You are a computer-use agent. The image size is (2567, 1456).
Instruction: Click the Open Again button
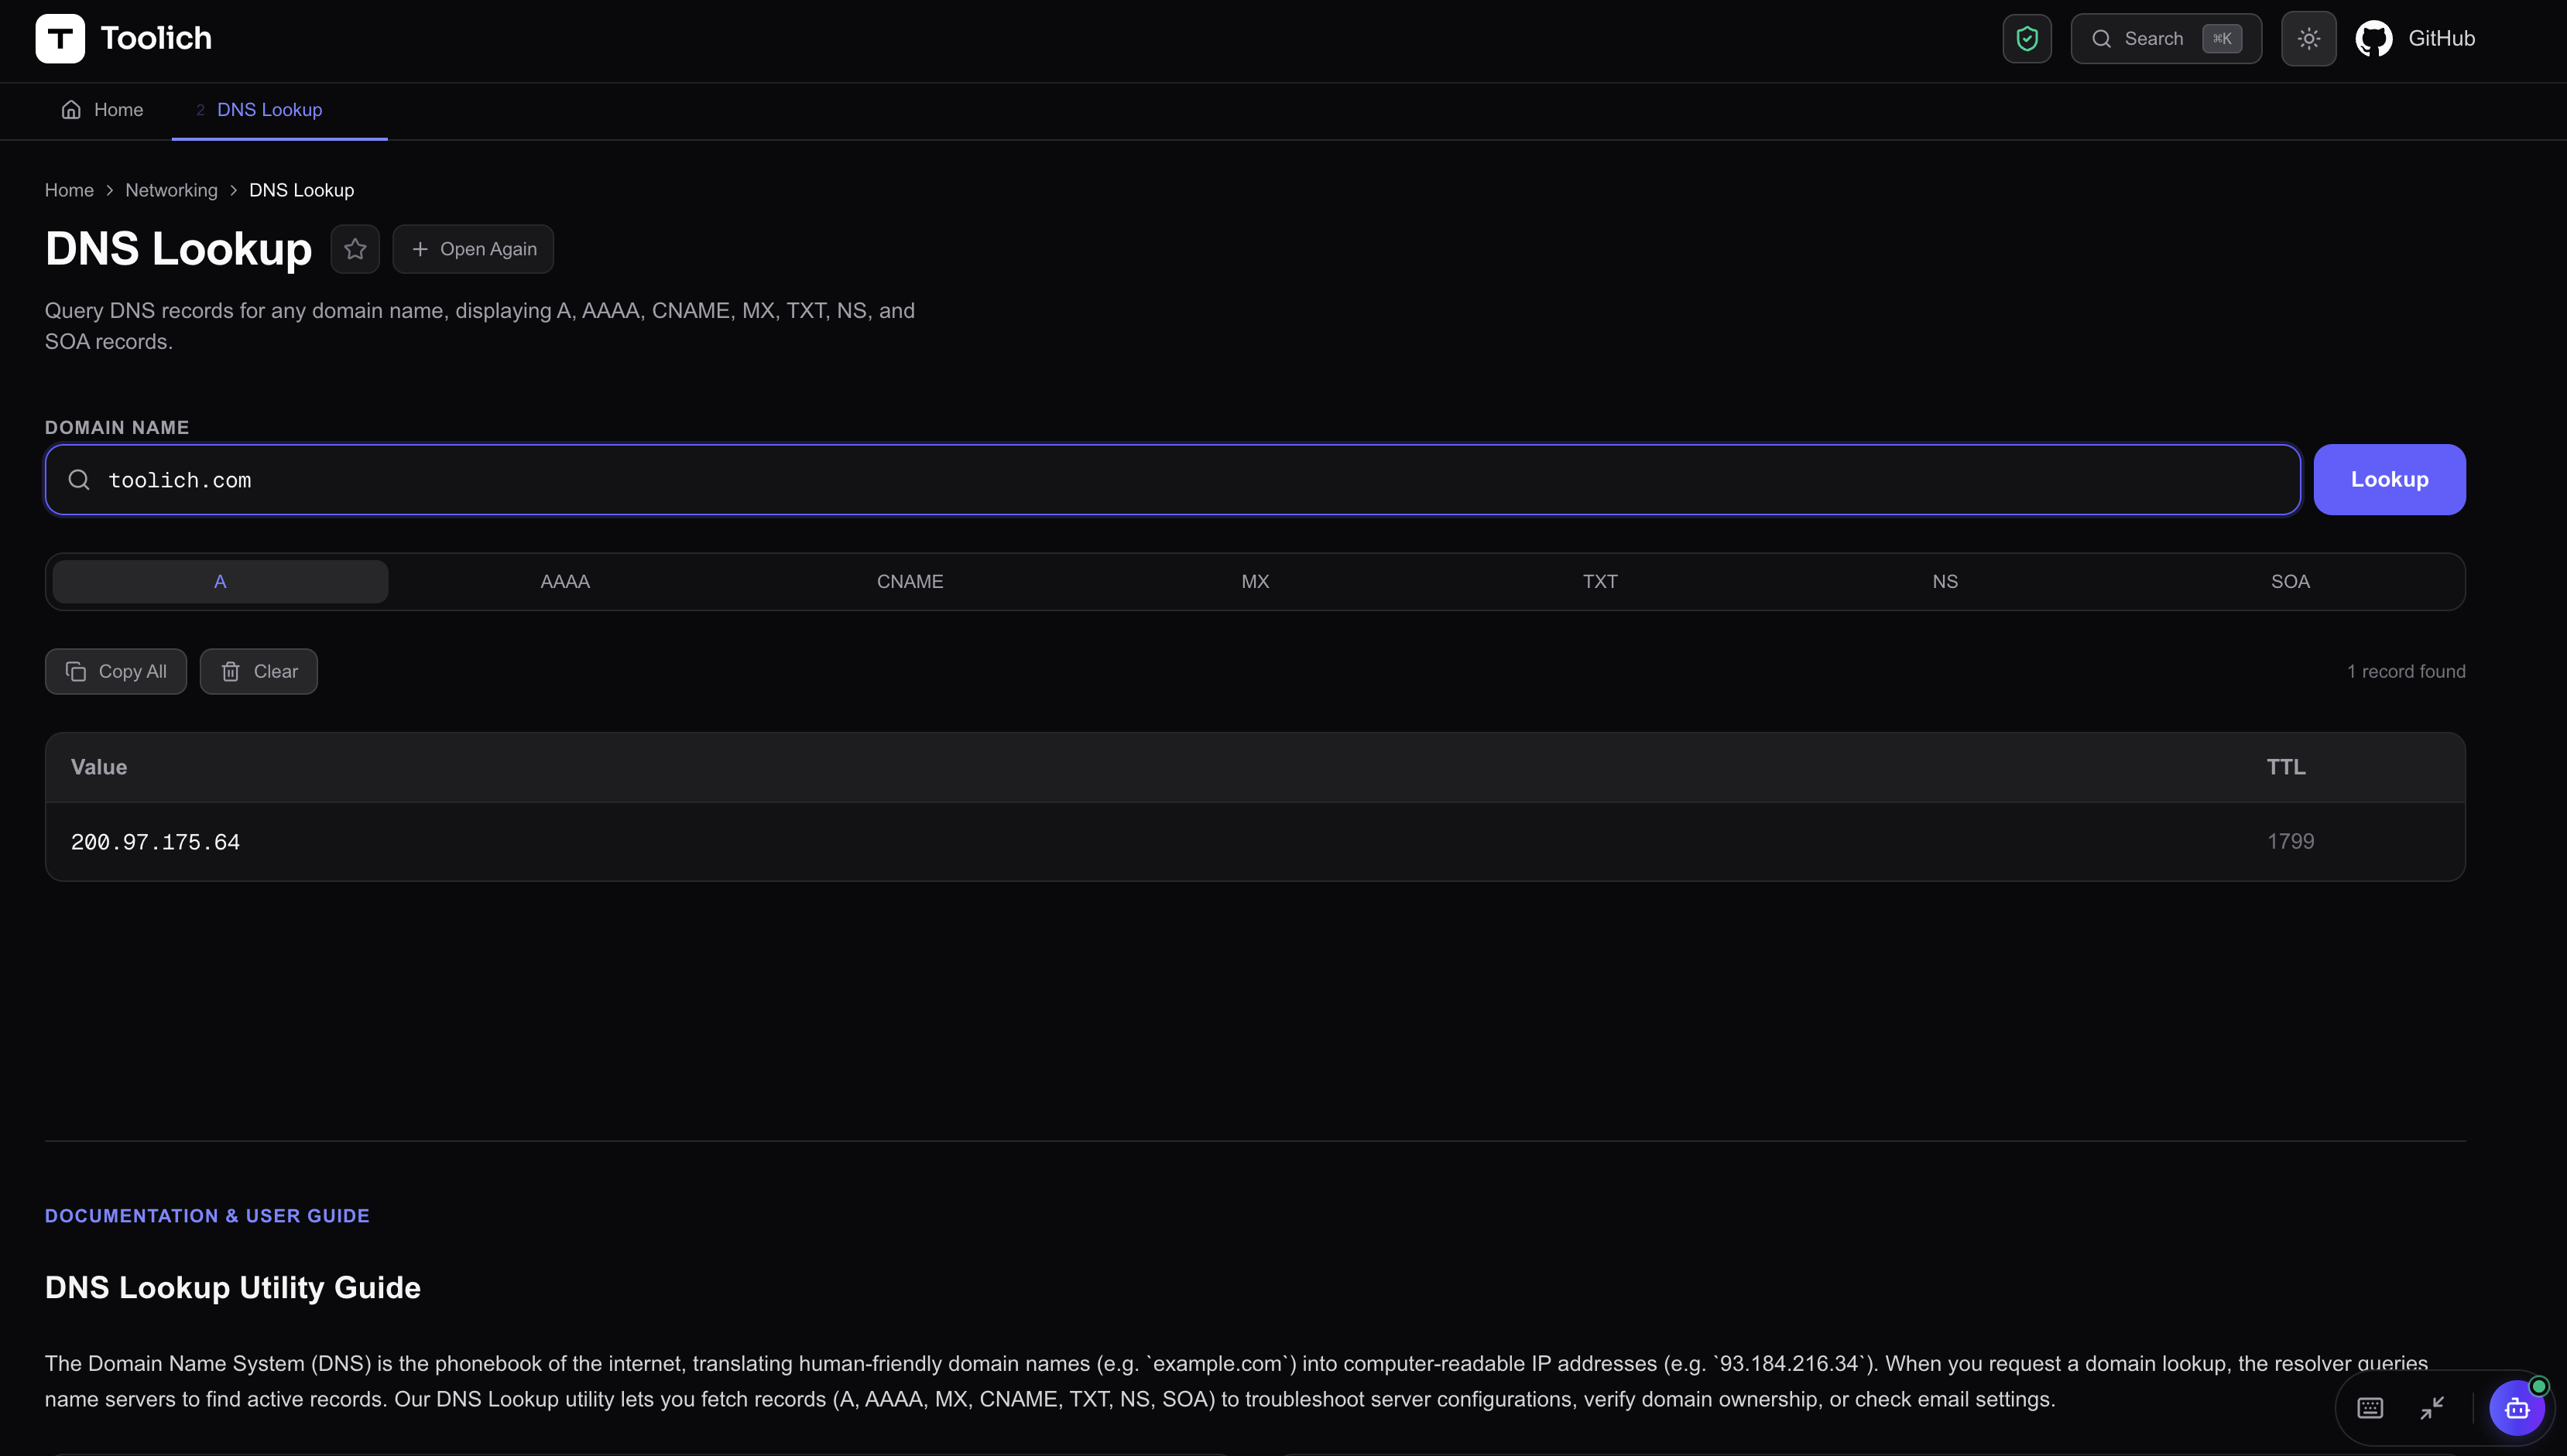[473, 249]
